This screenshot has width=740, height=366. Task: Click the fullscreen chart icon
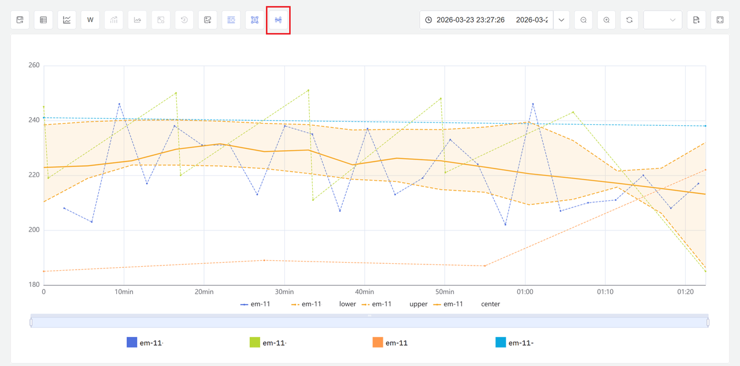[x=720, y=20]
